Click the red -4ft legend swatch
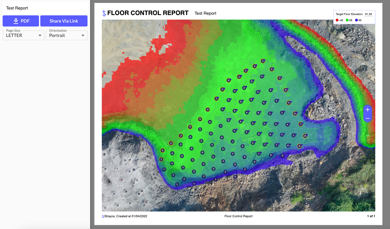390x229 pixels. 337,20
